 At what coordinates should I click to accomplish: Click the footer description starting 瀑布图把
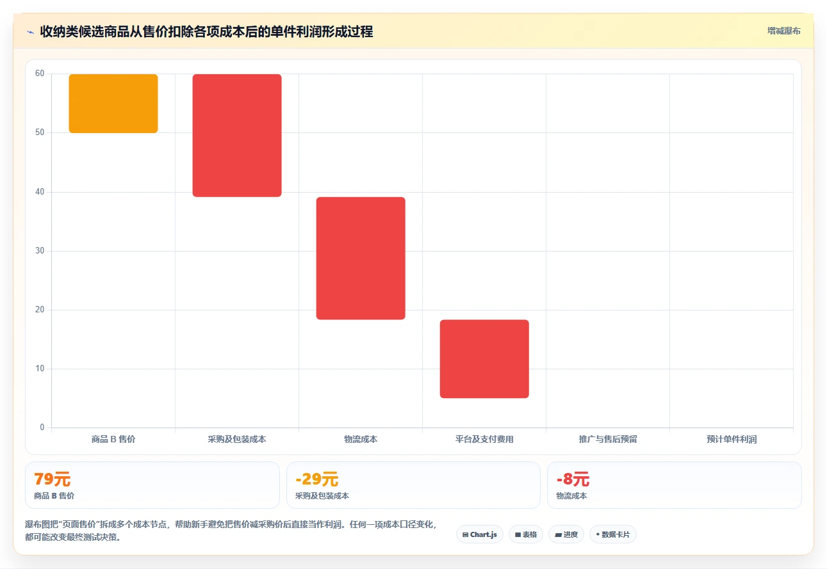point(232,531)
